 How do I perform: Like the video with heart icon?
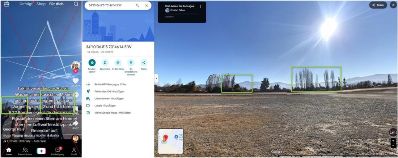pyautogui.click(x=76, y=81)
